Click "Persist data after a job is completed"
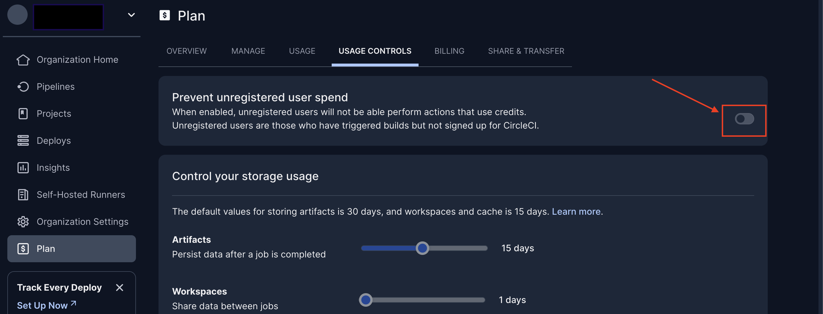 pyautogui.click(x=249, y=254)
